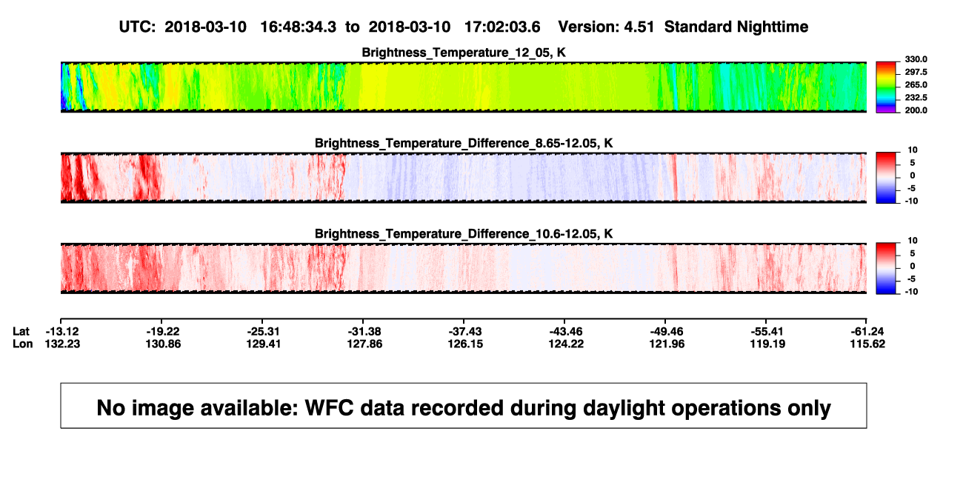963x494 pixels.
Task: Click longitude value '129.41'
Action: (x=264, y=344)
